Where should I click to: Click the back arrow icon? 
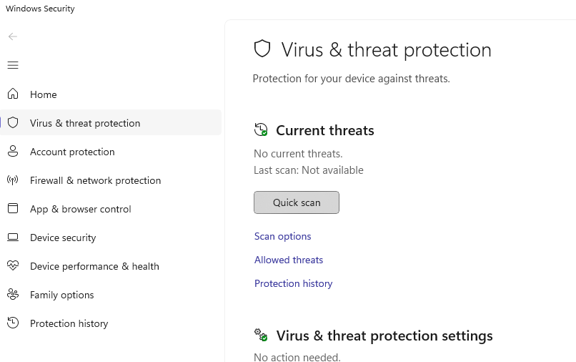point(12,36)
